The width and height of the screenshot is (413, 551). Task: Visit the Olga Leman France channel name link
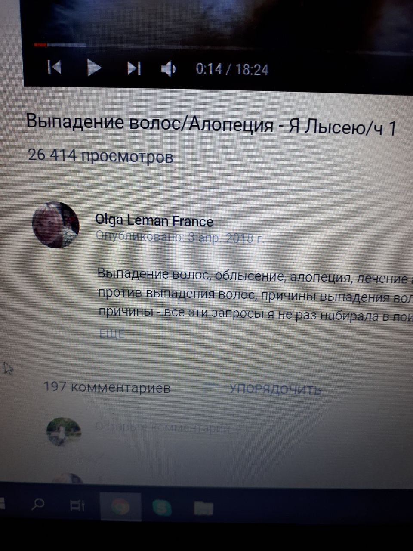[x=154, y=221]
